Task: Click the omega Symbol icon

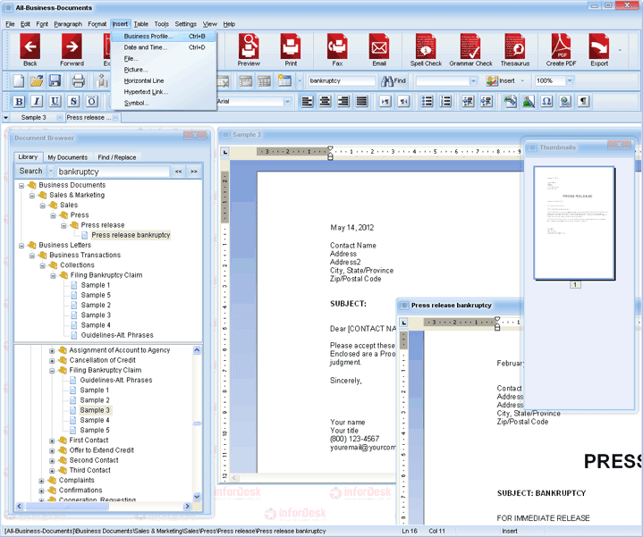Action: coord(546,101)
